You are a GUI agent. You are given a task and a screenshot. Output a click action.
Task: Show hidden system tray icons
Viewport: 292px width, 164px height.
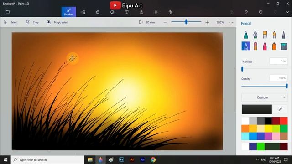click(x=257, y=160)
